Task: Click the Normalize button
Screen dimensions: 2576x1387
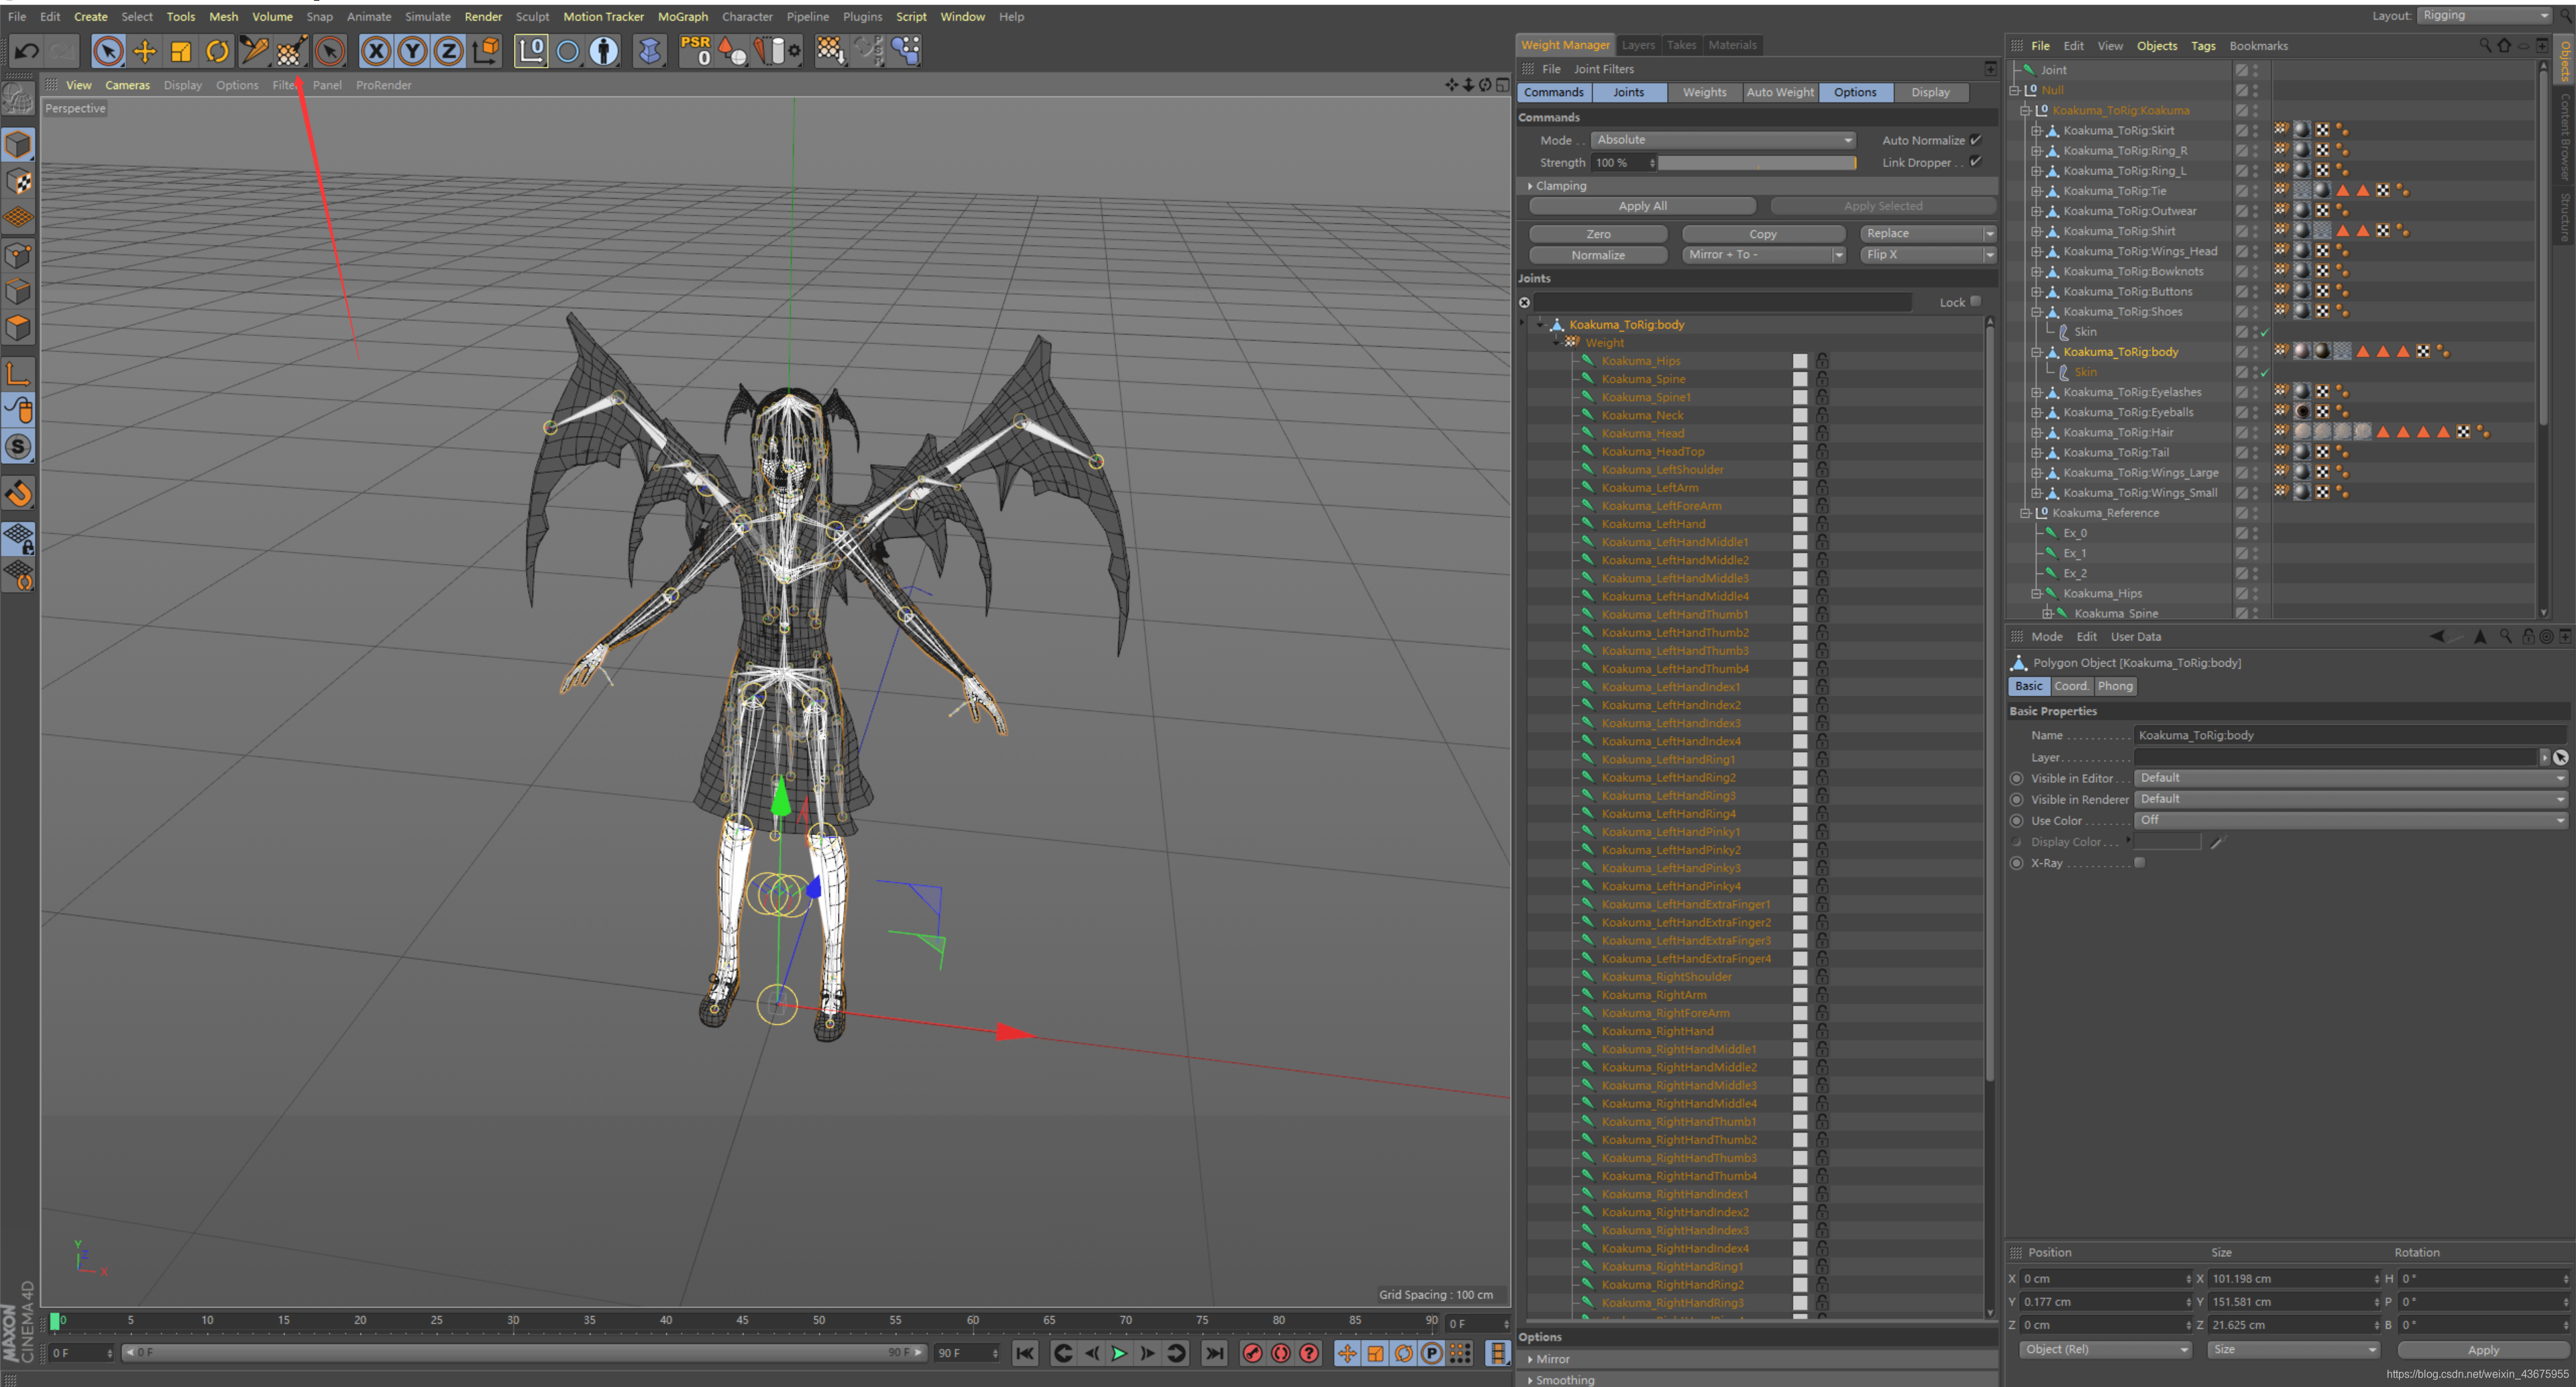Action: [1598, 255]
